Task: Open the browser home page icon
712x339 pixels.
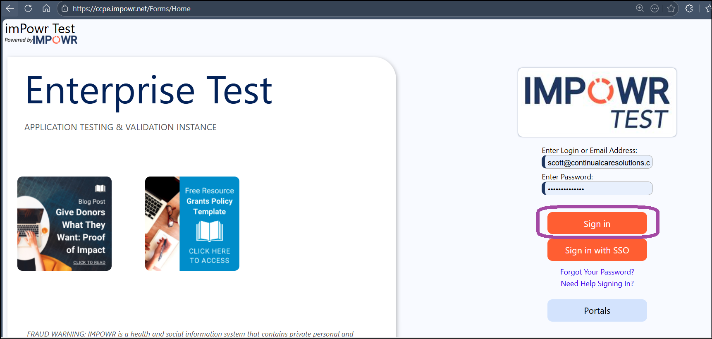Action: [x=46, y=8]
